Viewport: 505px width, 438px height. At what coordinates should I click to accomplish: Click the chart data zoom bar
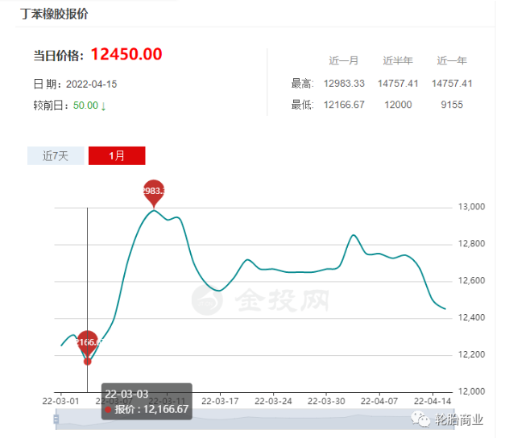[255, 419]
